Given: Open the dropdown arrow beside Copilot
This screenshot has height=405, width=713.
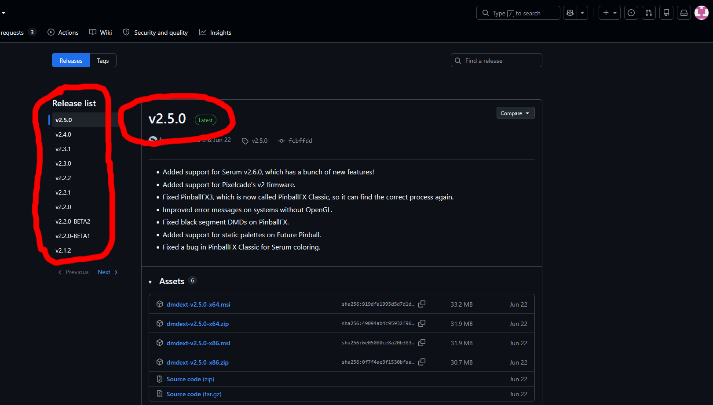Looking at the screenshot, I should pos(582,13).
